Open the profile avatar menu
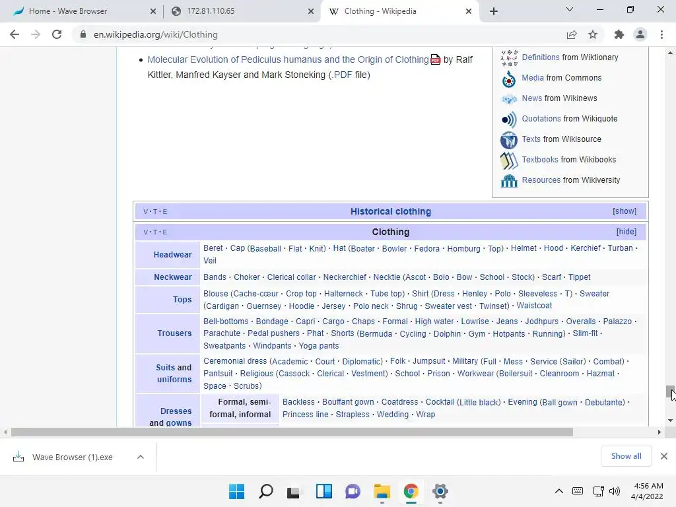The image size is (676, 507). click(640, 34)
